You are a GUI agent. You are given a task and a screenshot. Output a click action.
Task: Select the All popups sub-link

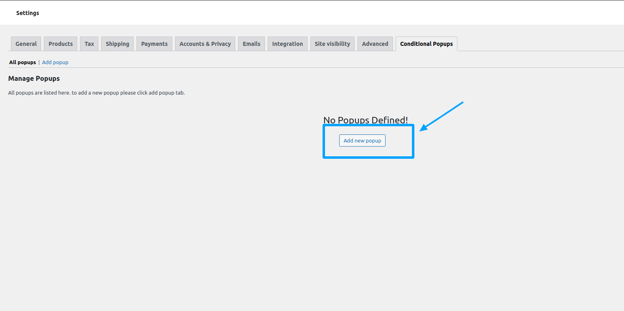coord(23,63)
